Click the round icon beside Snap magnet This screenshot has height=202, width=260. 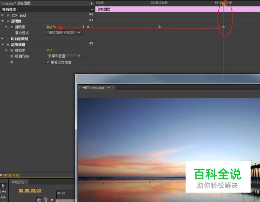[x=46, y=199]
